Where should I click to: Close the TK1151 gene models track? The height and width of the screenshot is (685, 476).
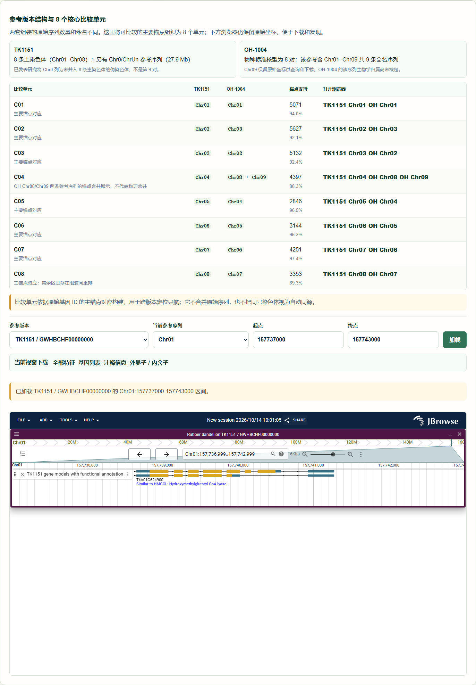[x=22, y=474]
